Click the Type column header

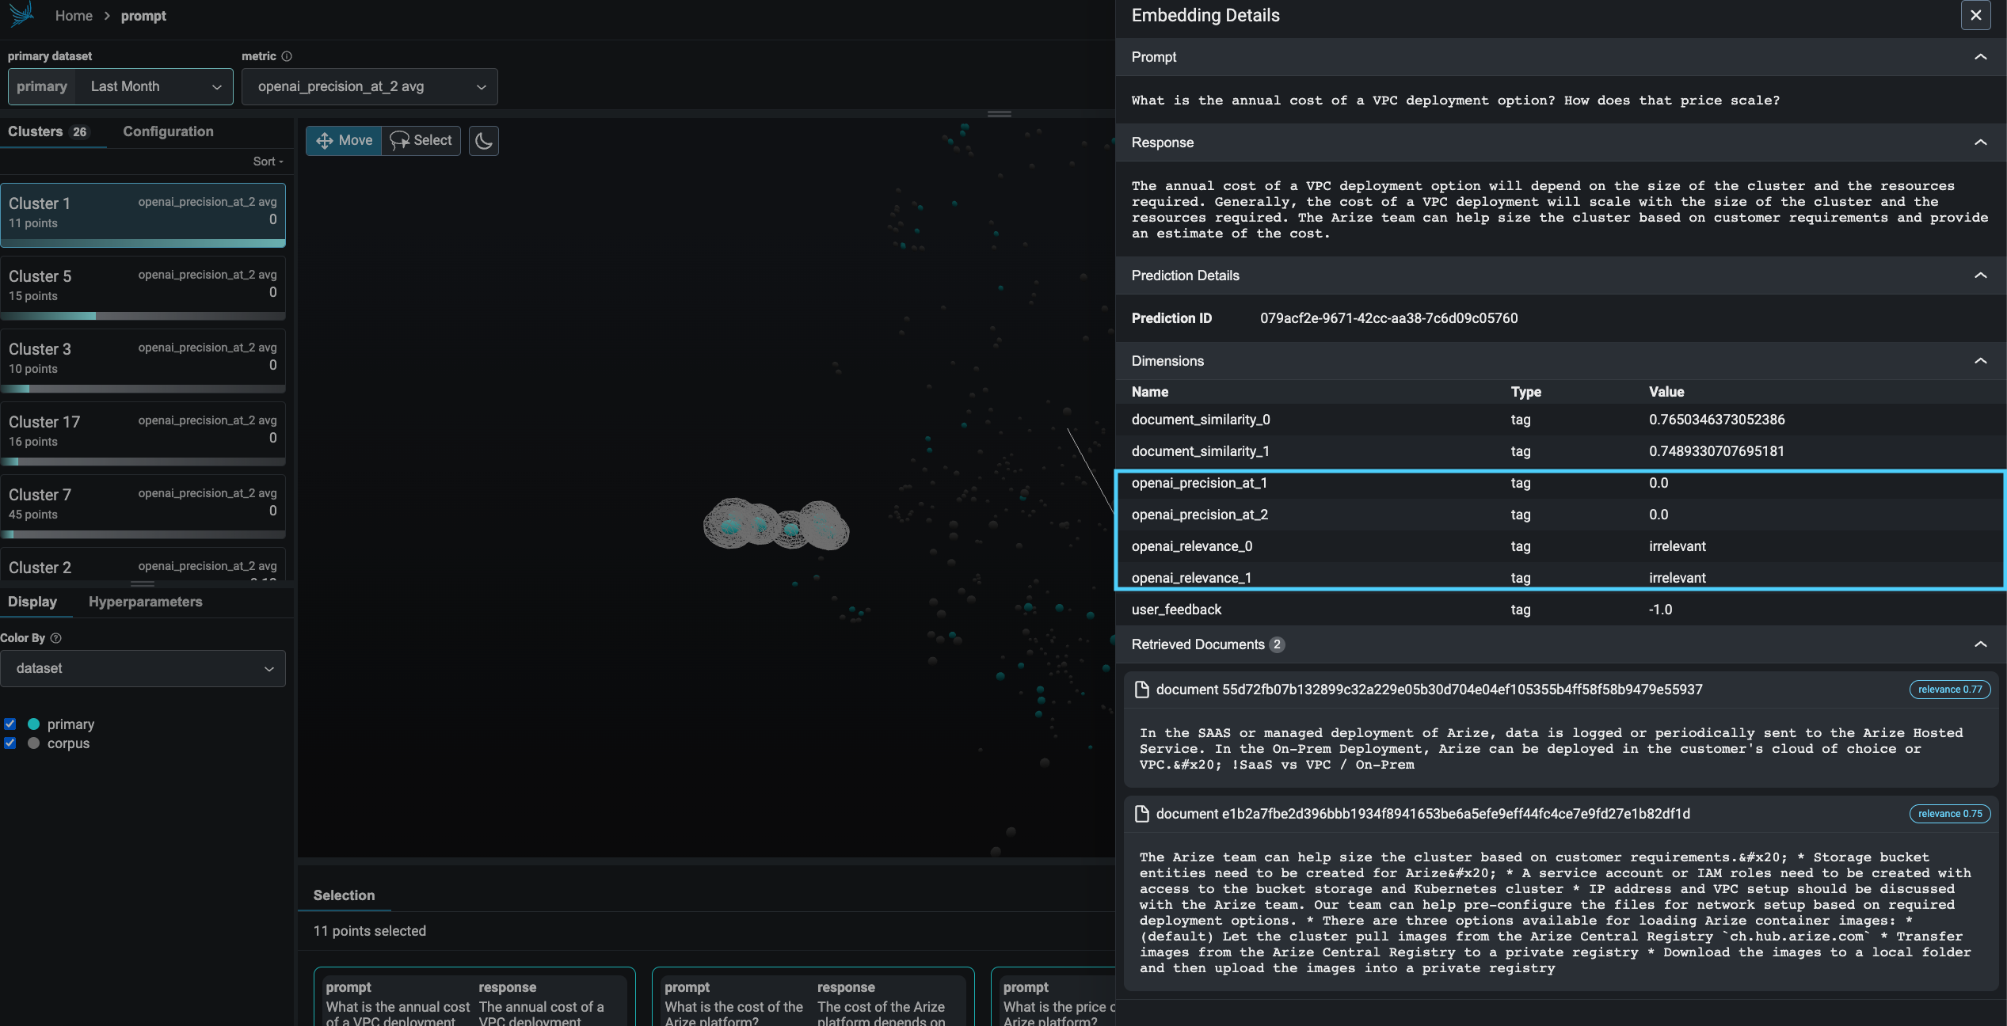[1525, 392]
